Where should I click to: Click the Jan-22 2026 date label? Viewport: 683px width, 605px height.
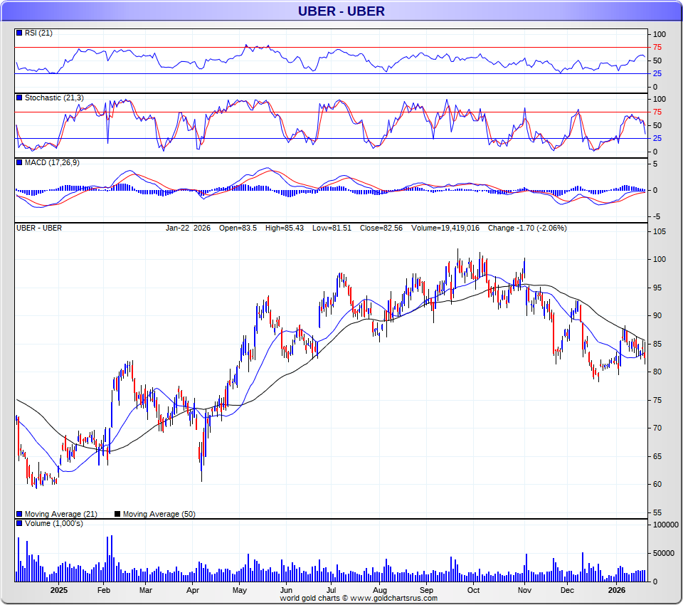(187, 228)
